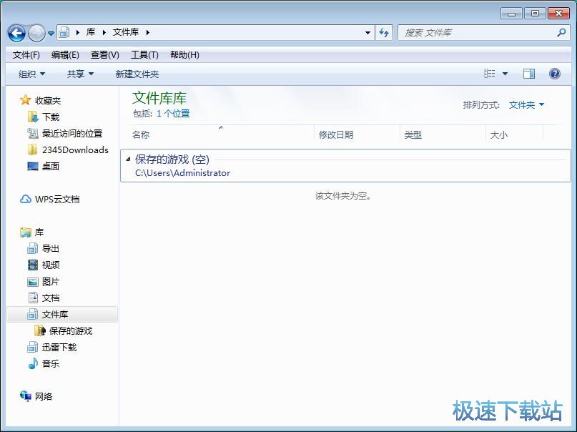
Task: Select 文件库 library in tree
Action: click(x=62, y=315)
